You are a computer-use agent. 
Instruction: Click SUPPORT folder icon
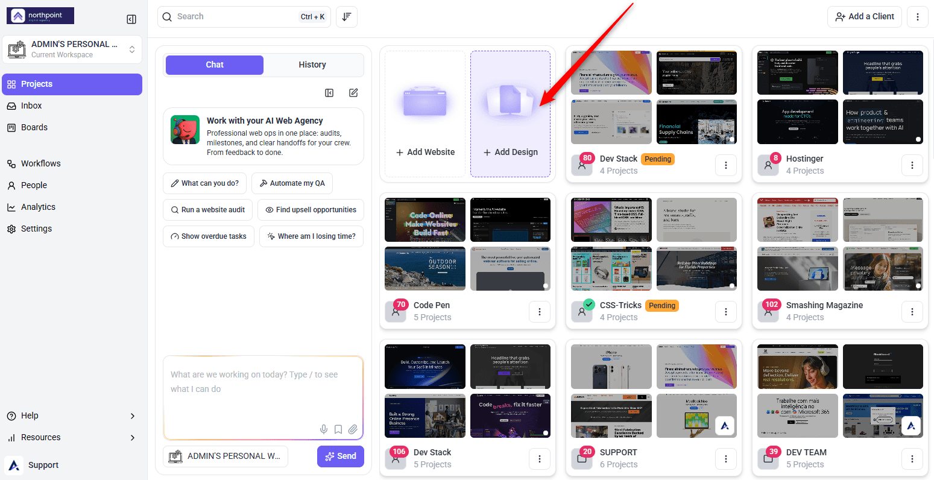(582, 459)
